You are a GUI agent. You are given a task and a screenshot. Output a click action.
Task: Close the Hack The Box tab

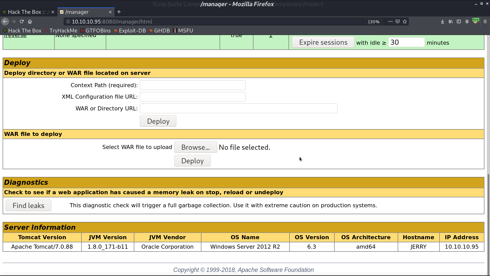53,12
